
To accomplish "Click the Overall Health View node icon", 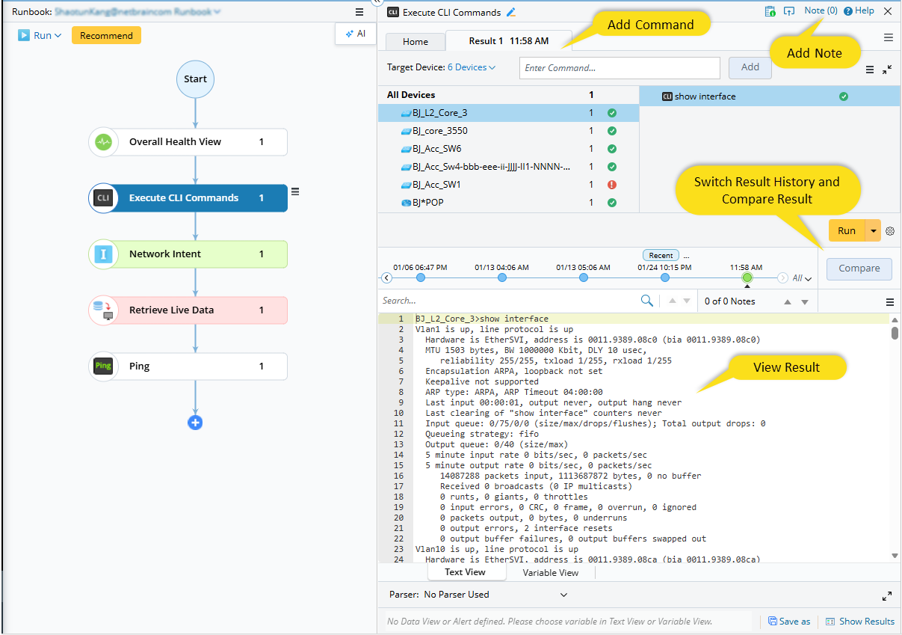I will [x=103, y=142].
